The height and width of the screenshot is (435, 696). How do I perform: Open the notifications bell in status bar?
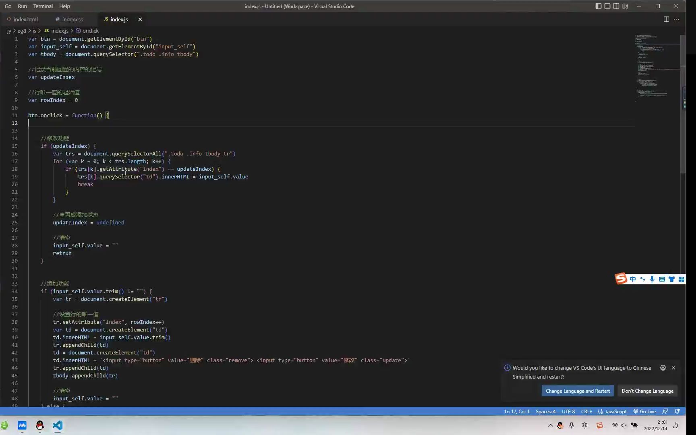(x=677, y=411)
